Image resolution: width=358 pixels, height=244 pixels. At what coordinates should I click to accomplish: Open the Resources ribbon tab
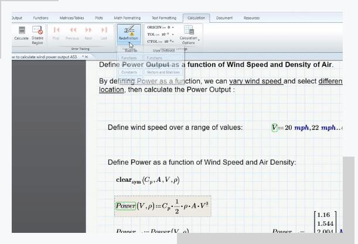[251, 18]
